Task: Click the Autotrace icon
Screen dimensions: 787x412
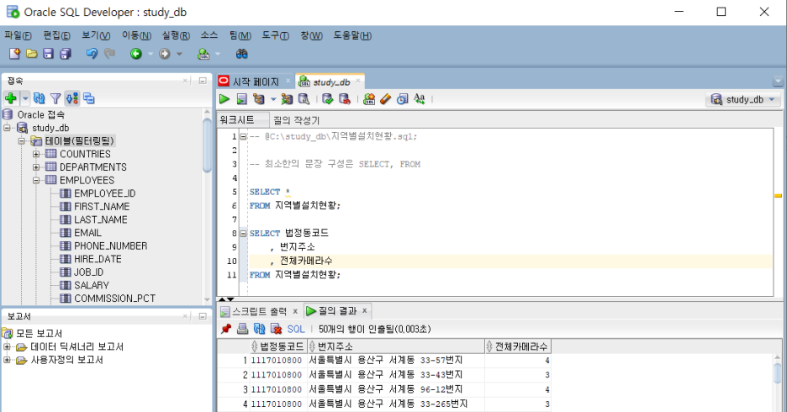Action: click(287, 99)
